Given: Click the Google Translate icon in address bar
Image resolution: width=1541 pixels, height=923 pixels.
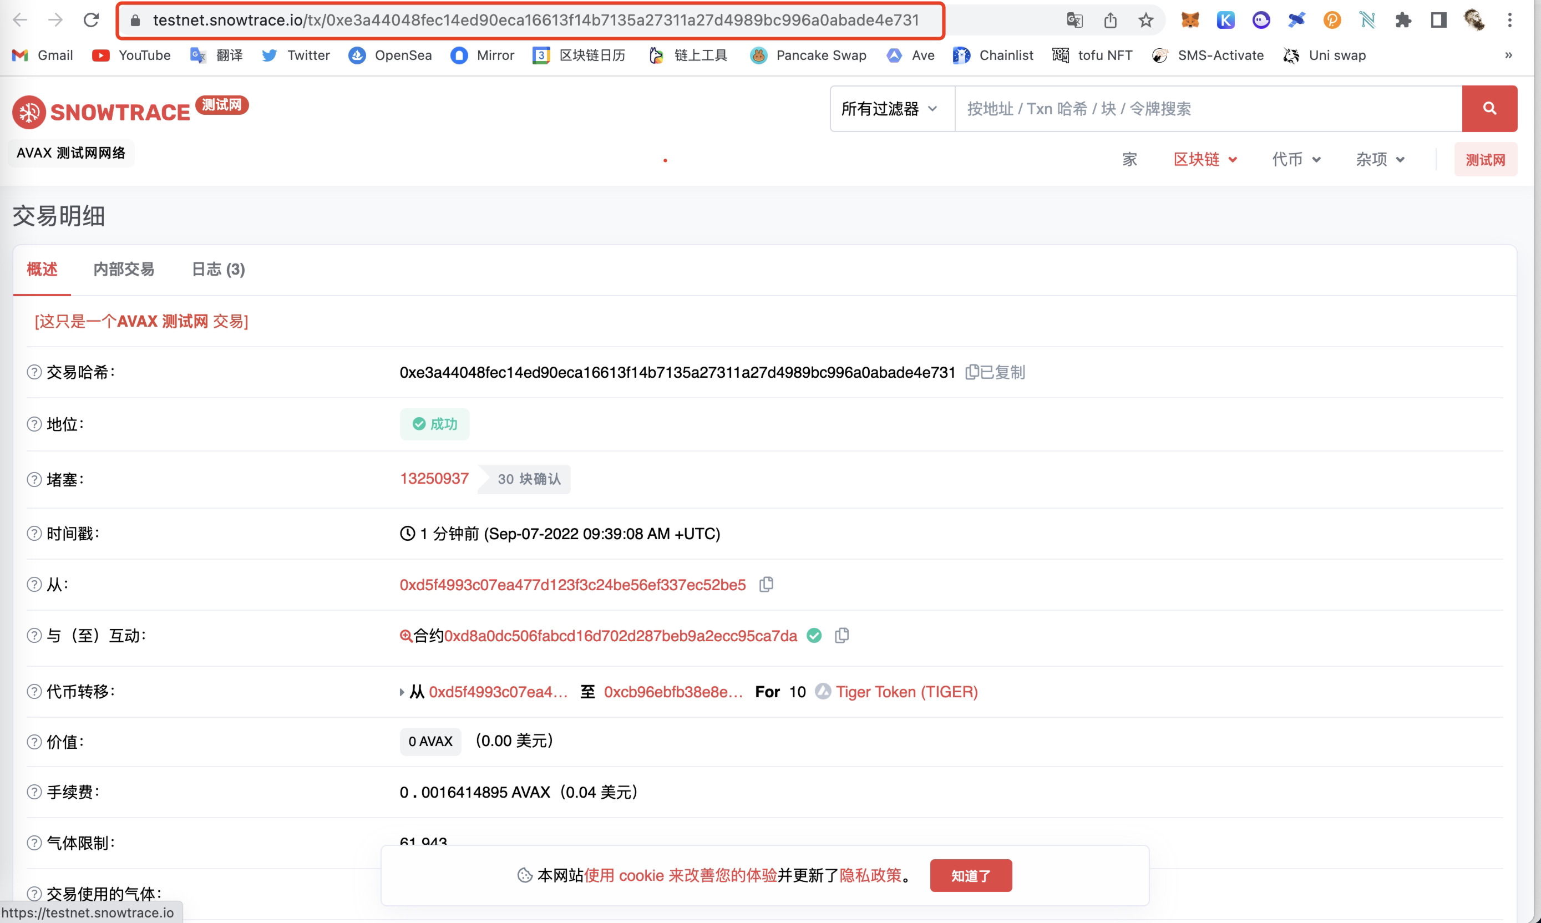Looking at the screenshot, I should pos(1074,20).
